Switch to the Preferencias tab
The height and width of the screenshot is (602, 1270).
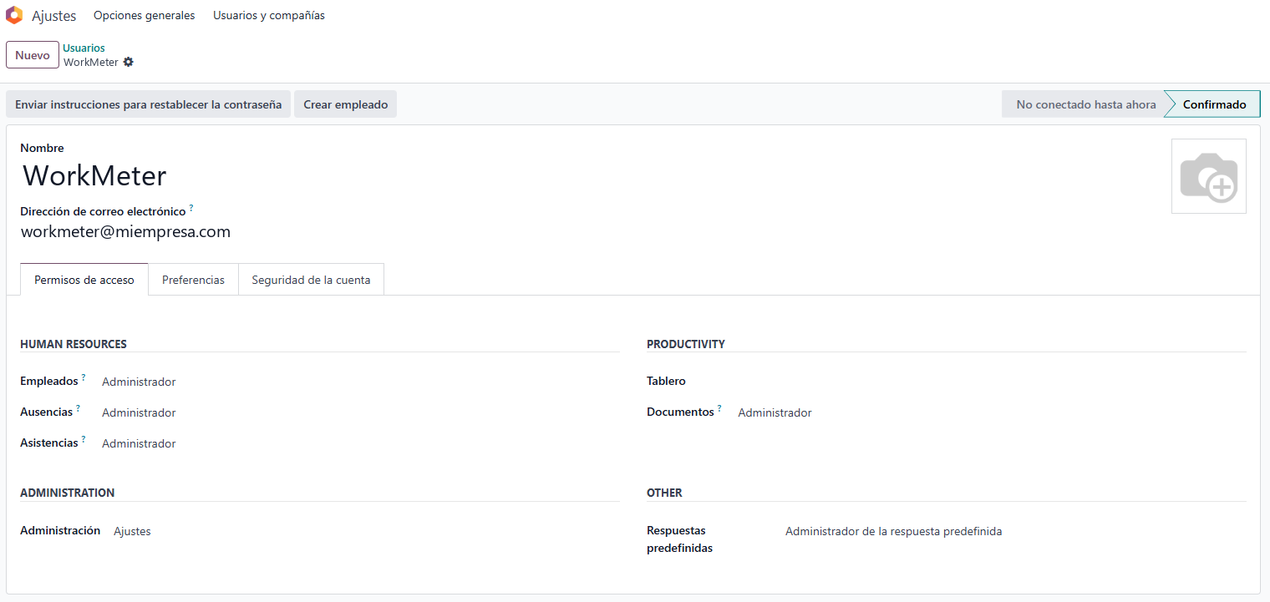click(193, 280)
